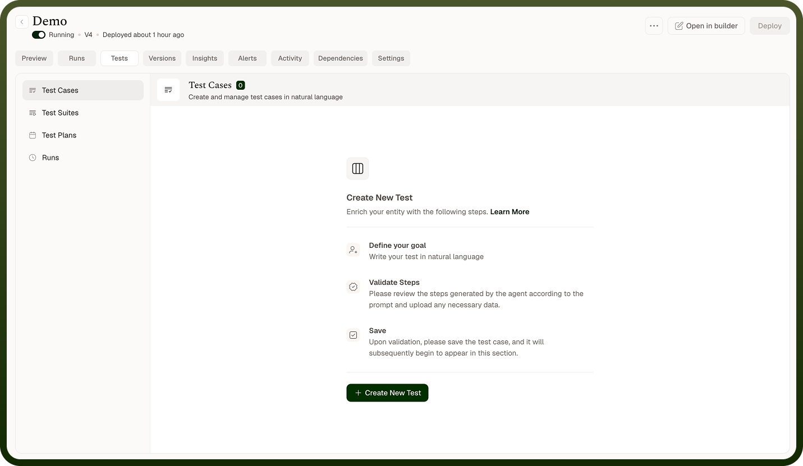Click the Test Suites sidebar icon
Screen dimensions: 803x466
[33, 113]
